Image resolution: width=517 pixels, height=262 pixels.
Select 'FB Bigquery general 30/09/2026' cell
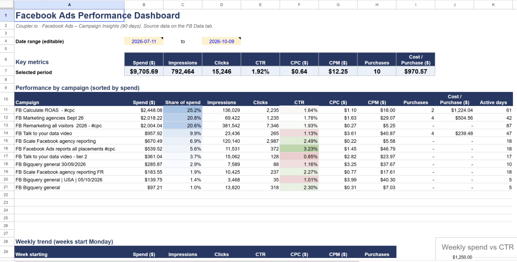69,164
